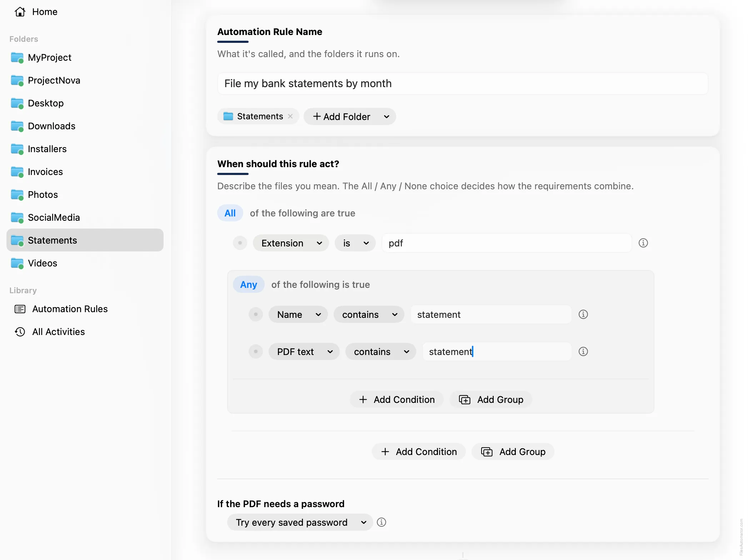Image resolution: width=748 pixels, height=560 pixels.
Task: Add Group to the outer All group
Action: 513,451
